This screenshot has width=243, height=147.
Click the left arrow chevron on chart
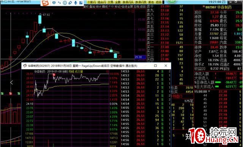pos(11,82)
